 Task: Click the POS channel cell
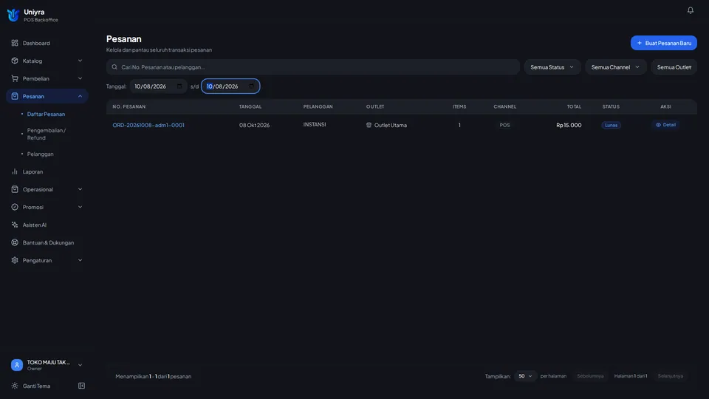click(x=504, y=126)
